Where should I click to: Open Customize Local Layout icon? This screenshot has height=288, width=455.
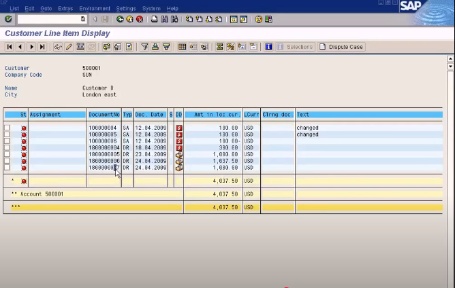[268, 20]
